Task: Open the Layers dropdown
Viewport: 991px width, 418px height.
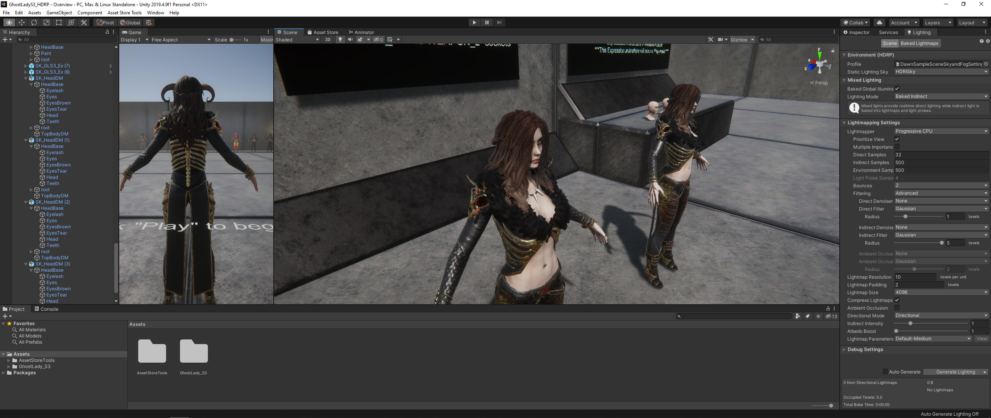Action: click(938, 22)
